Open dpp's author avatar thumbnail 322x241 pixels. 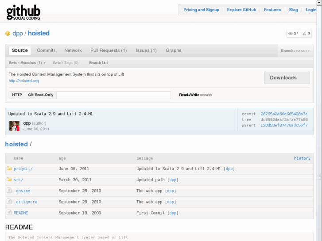(14, 126)
